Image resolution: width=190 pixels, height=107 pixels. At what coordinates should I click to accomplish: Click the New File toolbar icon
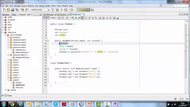pos(4,10)
